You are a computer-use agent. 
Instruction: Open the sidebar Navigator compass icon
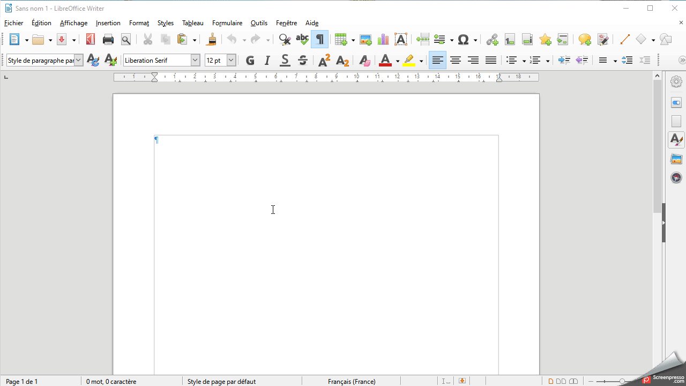pos(676,177)
